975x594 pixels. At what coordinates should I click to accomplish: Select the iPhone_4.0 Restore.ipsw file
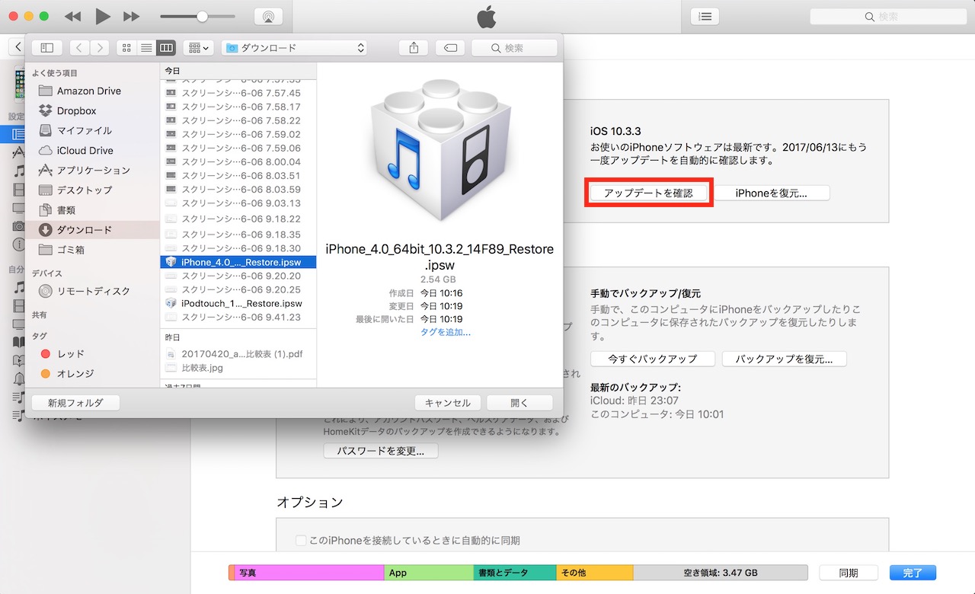[238, 262]
